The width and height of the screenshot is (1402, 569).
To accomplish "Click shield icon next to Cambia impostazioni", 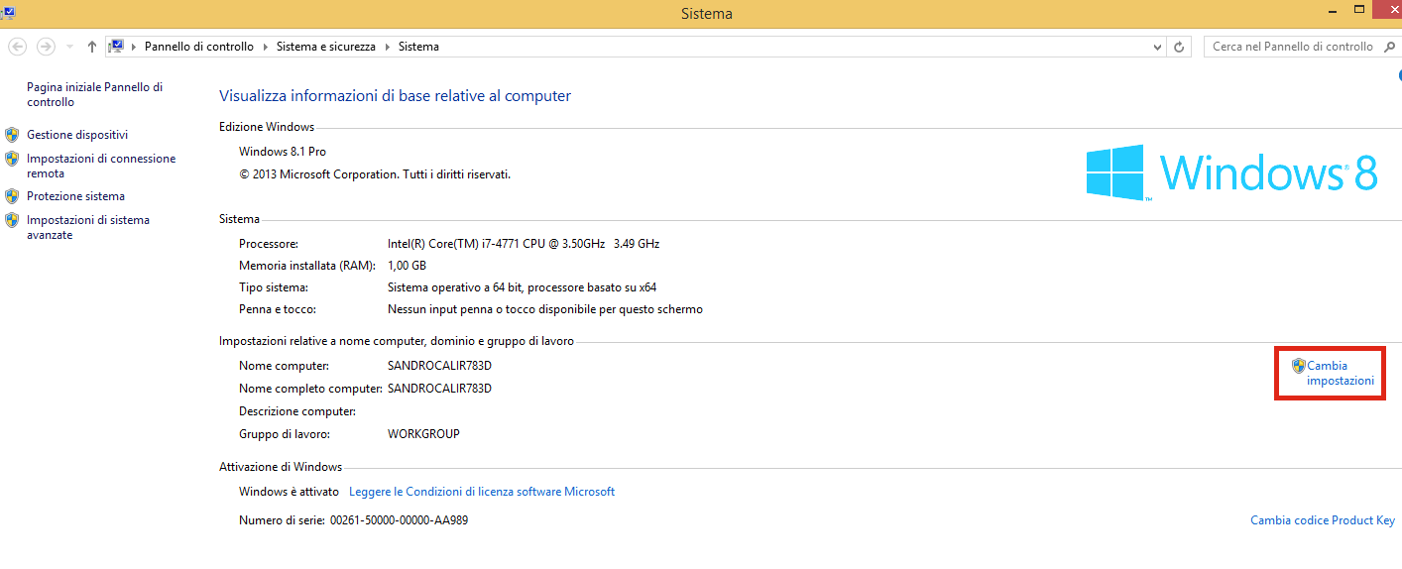I will (x=1299, y=366).
